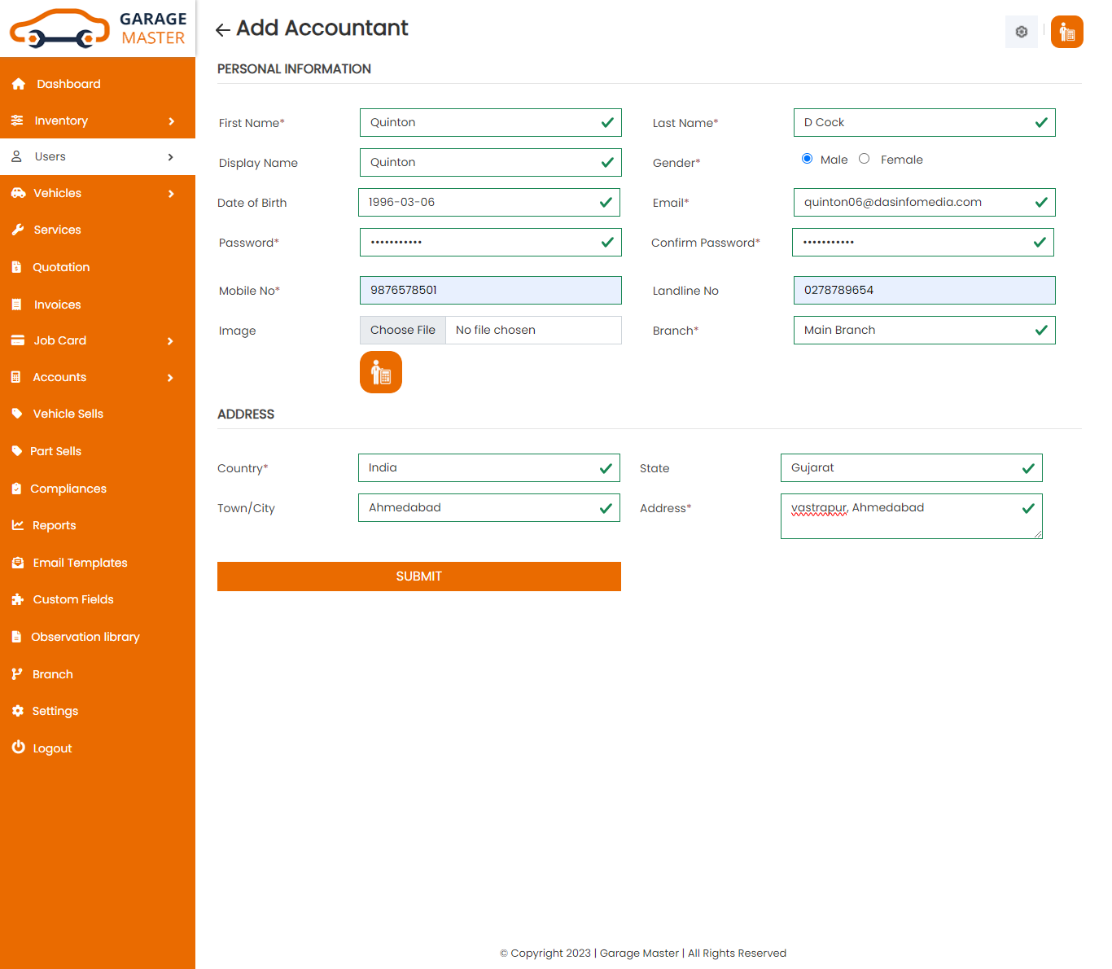Click the Reports chart icon
Screen dimensions: 1112x969
click(18, 525)
